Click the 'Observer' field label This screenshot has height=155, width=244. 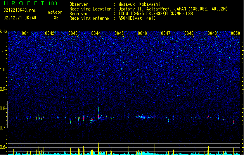(x=79, y=4)
